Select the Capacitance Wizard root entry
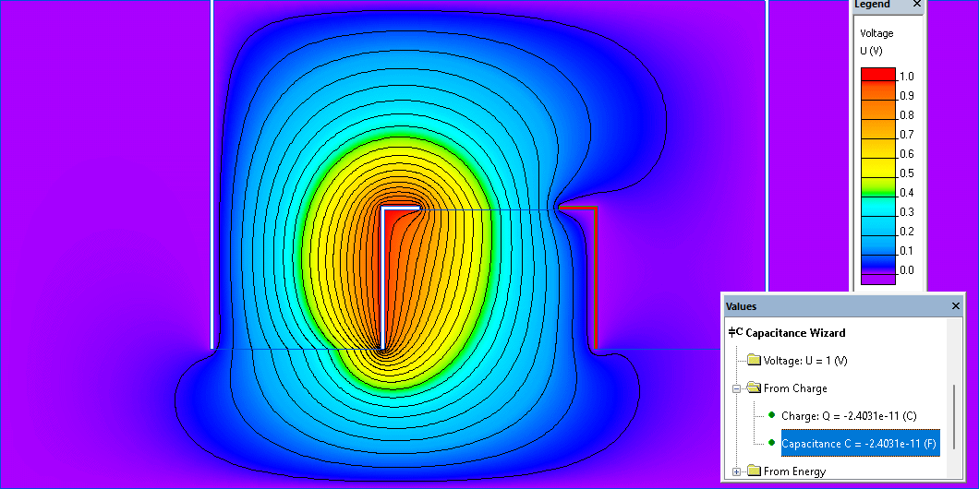 [795, 333]
